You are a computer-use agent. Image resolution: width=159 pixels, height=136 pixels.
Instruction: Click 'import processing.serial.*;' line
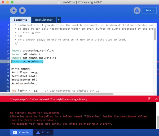33,51
